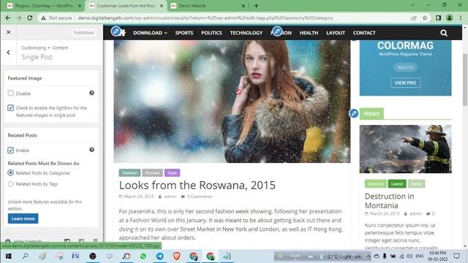Show hidden system tray icons
This screenshot has height=263, width=468.
coord(368,256)
